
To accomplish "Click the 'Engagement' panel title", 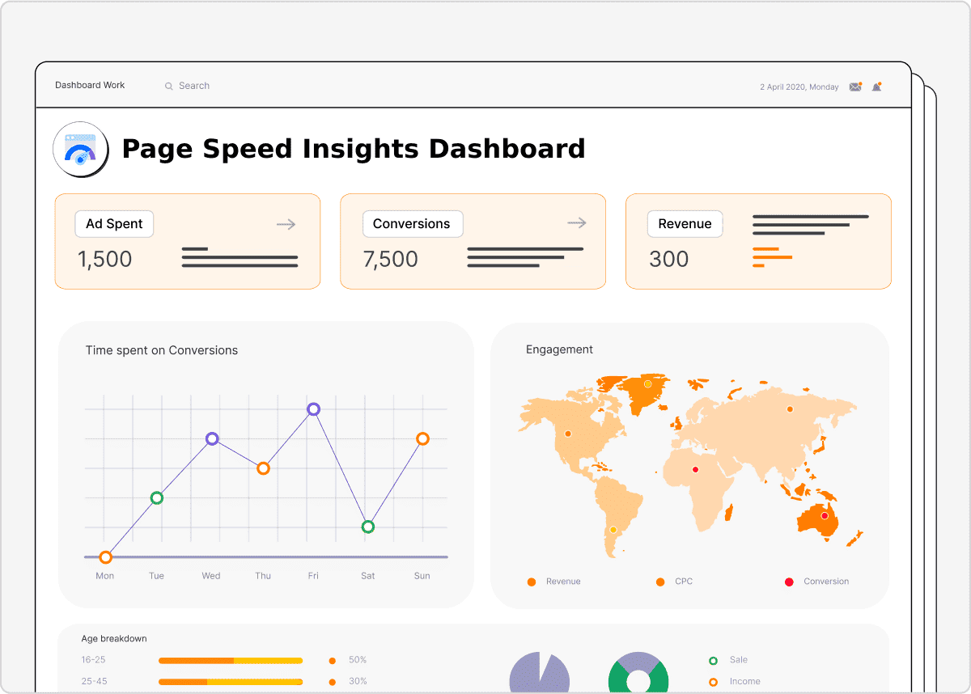I will [x=559, y=350].
